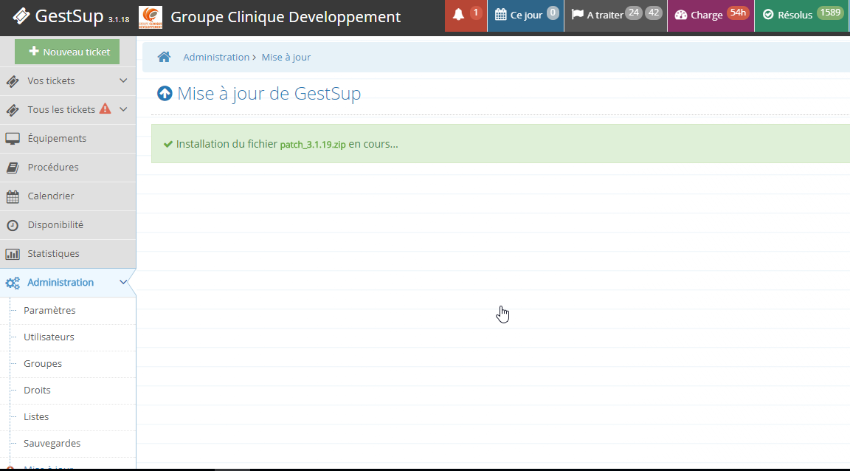Open the Paramètres admin page
This screenshot has width=850, height=471.
[x=49, y=310]
